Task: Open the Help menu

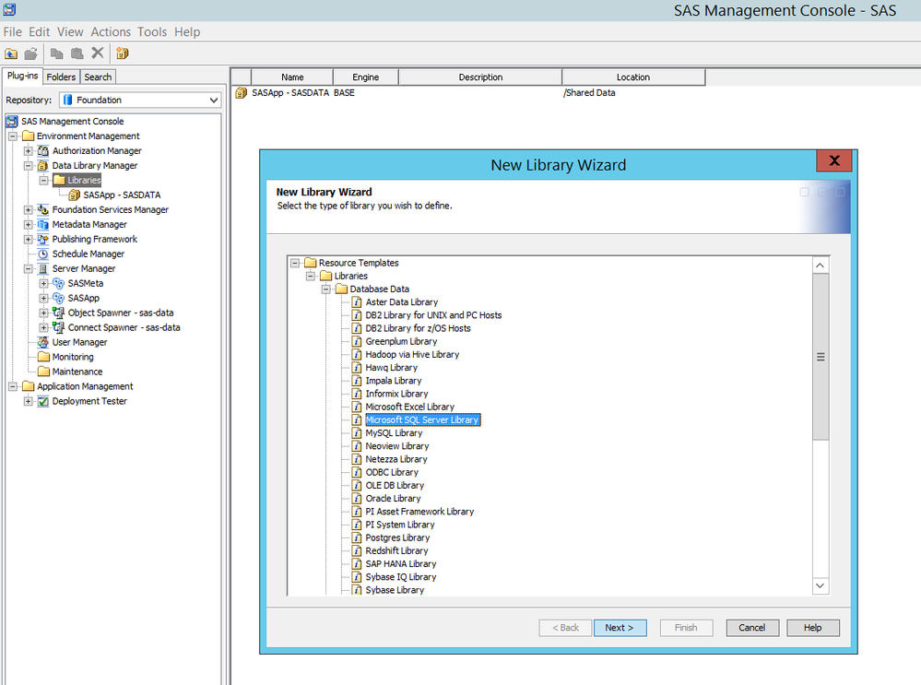Action: click(x=187, y=31)
